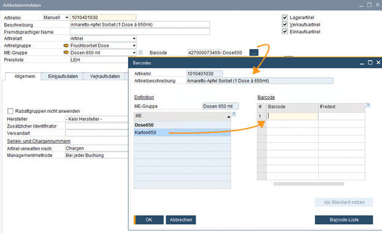Click Barcode cell in row 1

pos(292,116)
